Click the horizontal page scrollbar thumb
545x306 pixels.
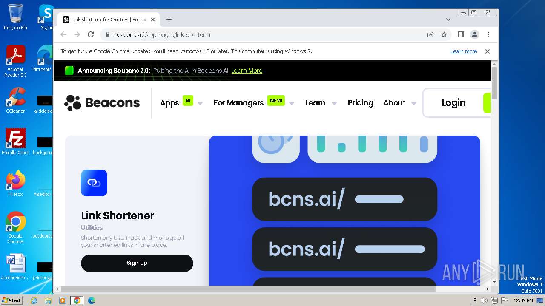pos(248,289)
